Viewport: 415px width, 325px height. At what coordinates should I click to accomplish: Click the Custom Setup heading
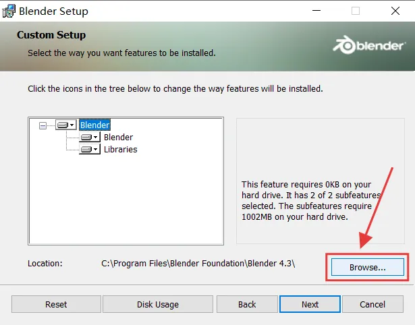click(51, 35)
